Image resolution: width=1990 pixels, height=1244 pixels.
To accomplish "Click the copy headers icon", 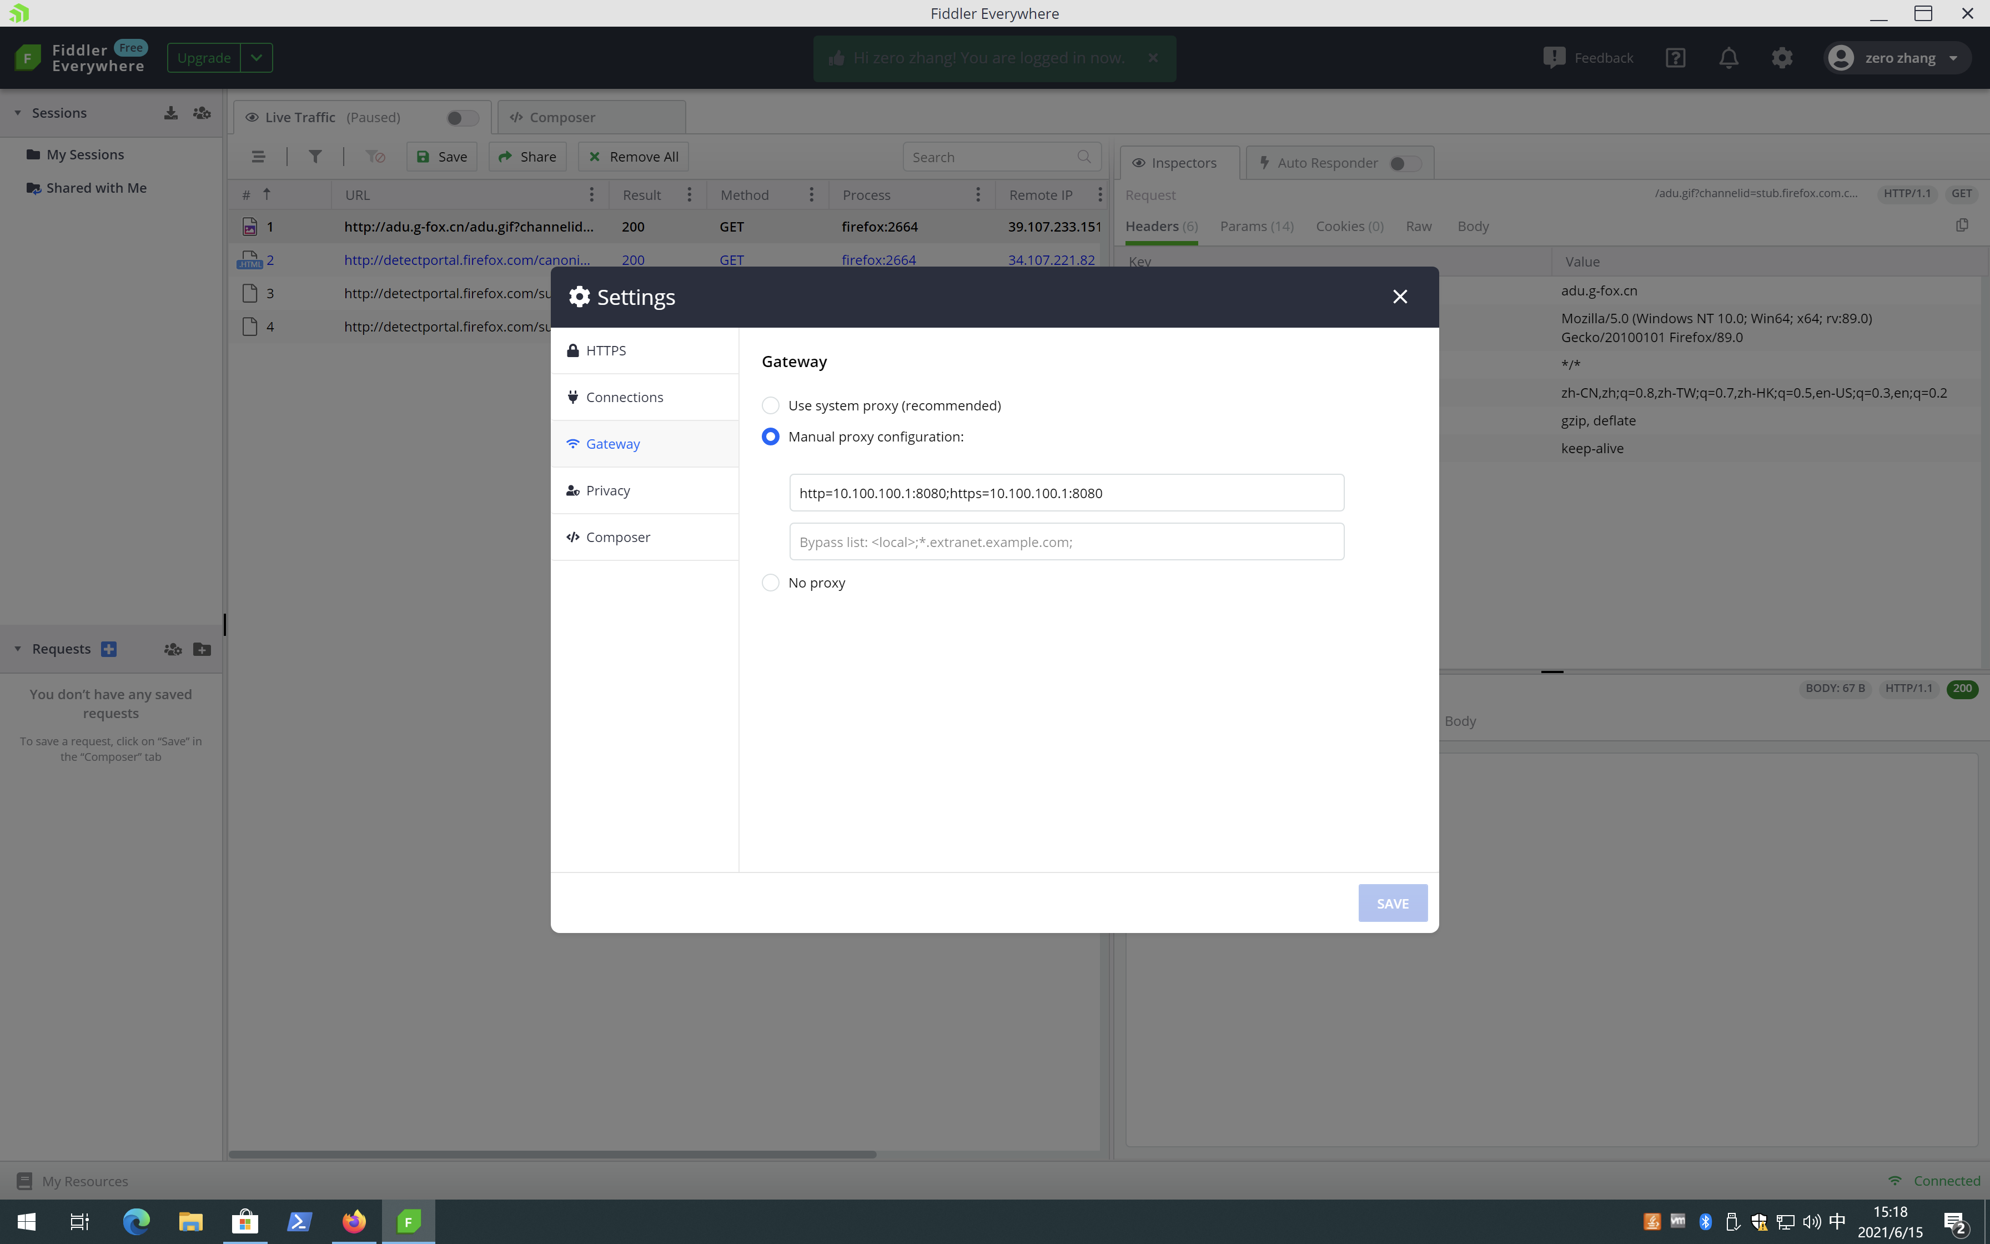I will pos(1962,225).
